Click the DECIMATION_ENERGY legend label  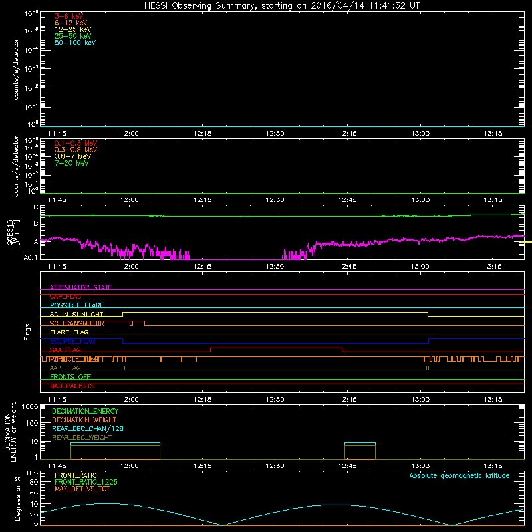[85, 411]
